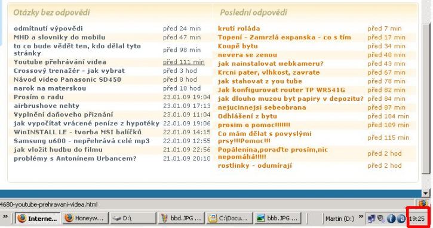Click the network monitors tray icon
The width and height of the screenshot is (433, 228).
(371, 218)
